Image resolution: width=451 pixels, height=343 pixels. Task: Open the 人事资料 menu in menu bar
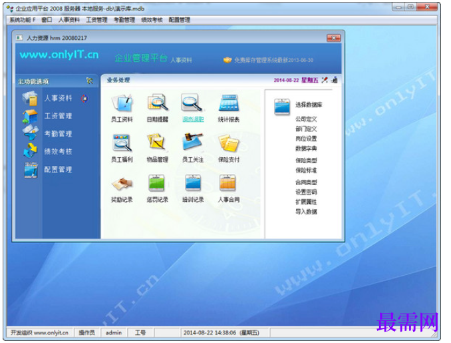(69, 20)
